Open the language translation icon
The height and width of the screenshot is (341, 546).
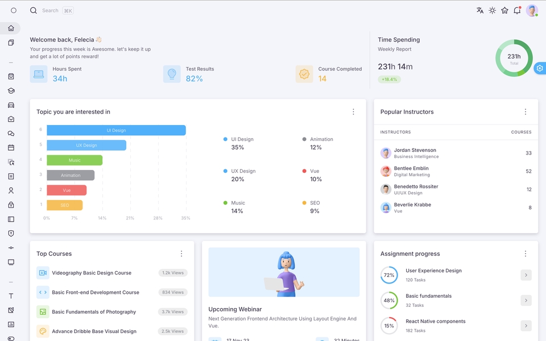coord(480,10)
